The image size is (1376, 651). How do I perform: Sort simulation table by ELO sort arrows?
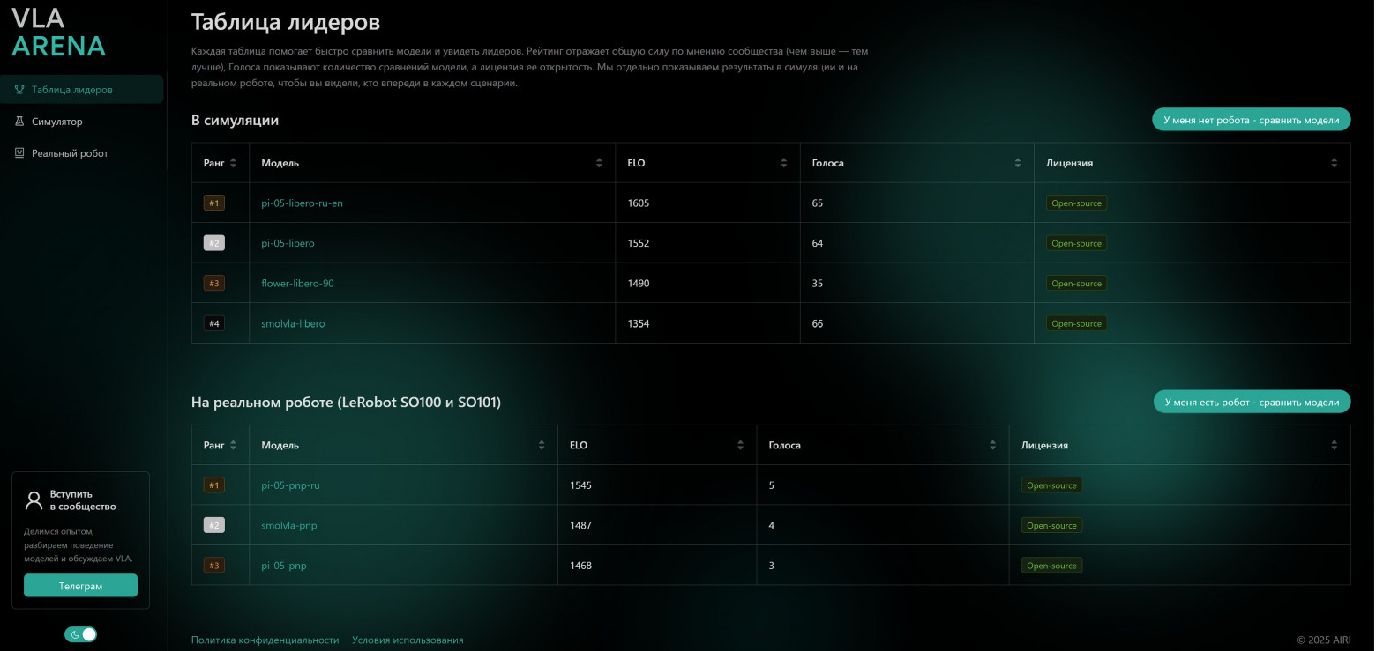[784, 163]
